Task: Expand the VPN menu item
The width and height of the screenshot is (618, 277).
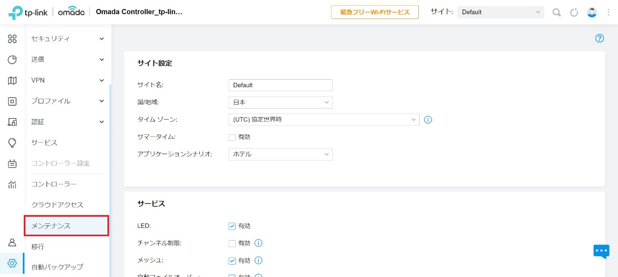Action: [x=67, y=80]
